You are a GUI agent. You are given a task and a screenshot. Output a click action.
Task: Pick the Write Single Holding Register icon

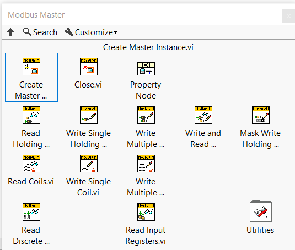pos(89,115)
